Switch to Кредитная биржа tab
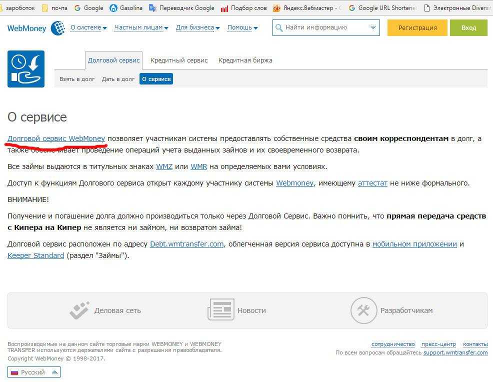Screen dimensions: 493x382 pos(245,60)
